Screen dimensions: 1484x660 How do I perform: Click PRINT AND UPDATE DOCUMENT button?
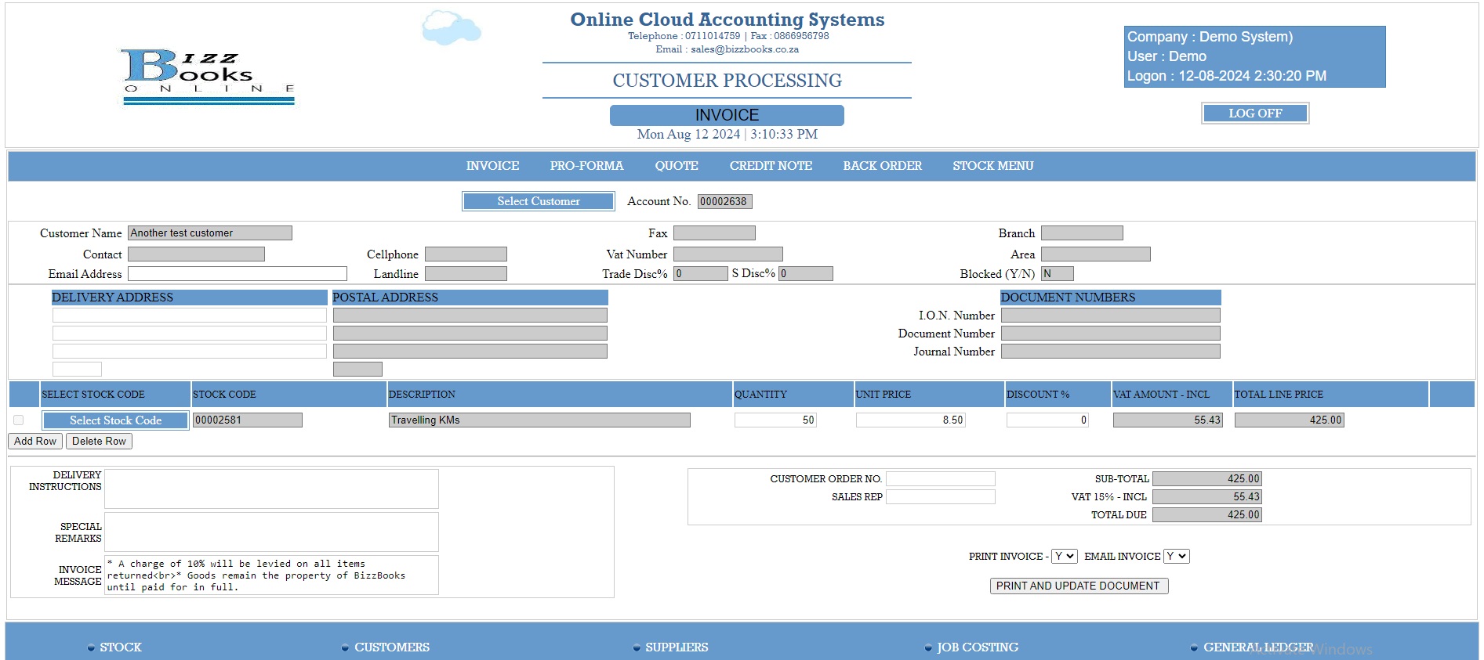point(1078,586)
